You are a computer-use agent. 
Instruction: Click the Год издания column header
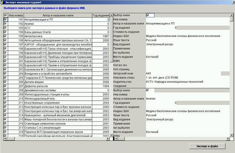(x=101, y=15)
